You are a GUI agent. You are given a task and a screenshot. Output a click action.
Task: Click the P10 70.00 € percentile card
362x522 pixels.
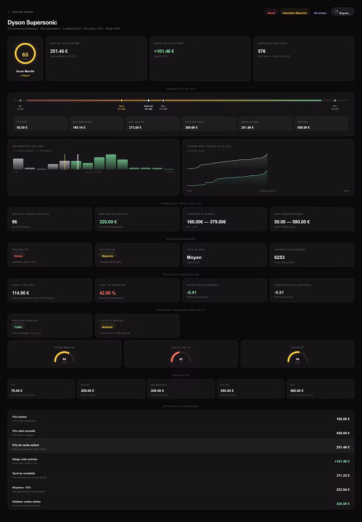click(x=42, y=389)
